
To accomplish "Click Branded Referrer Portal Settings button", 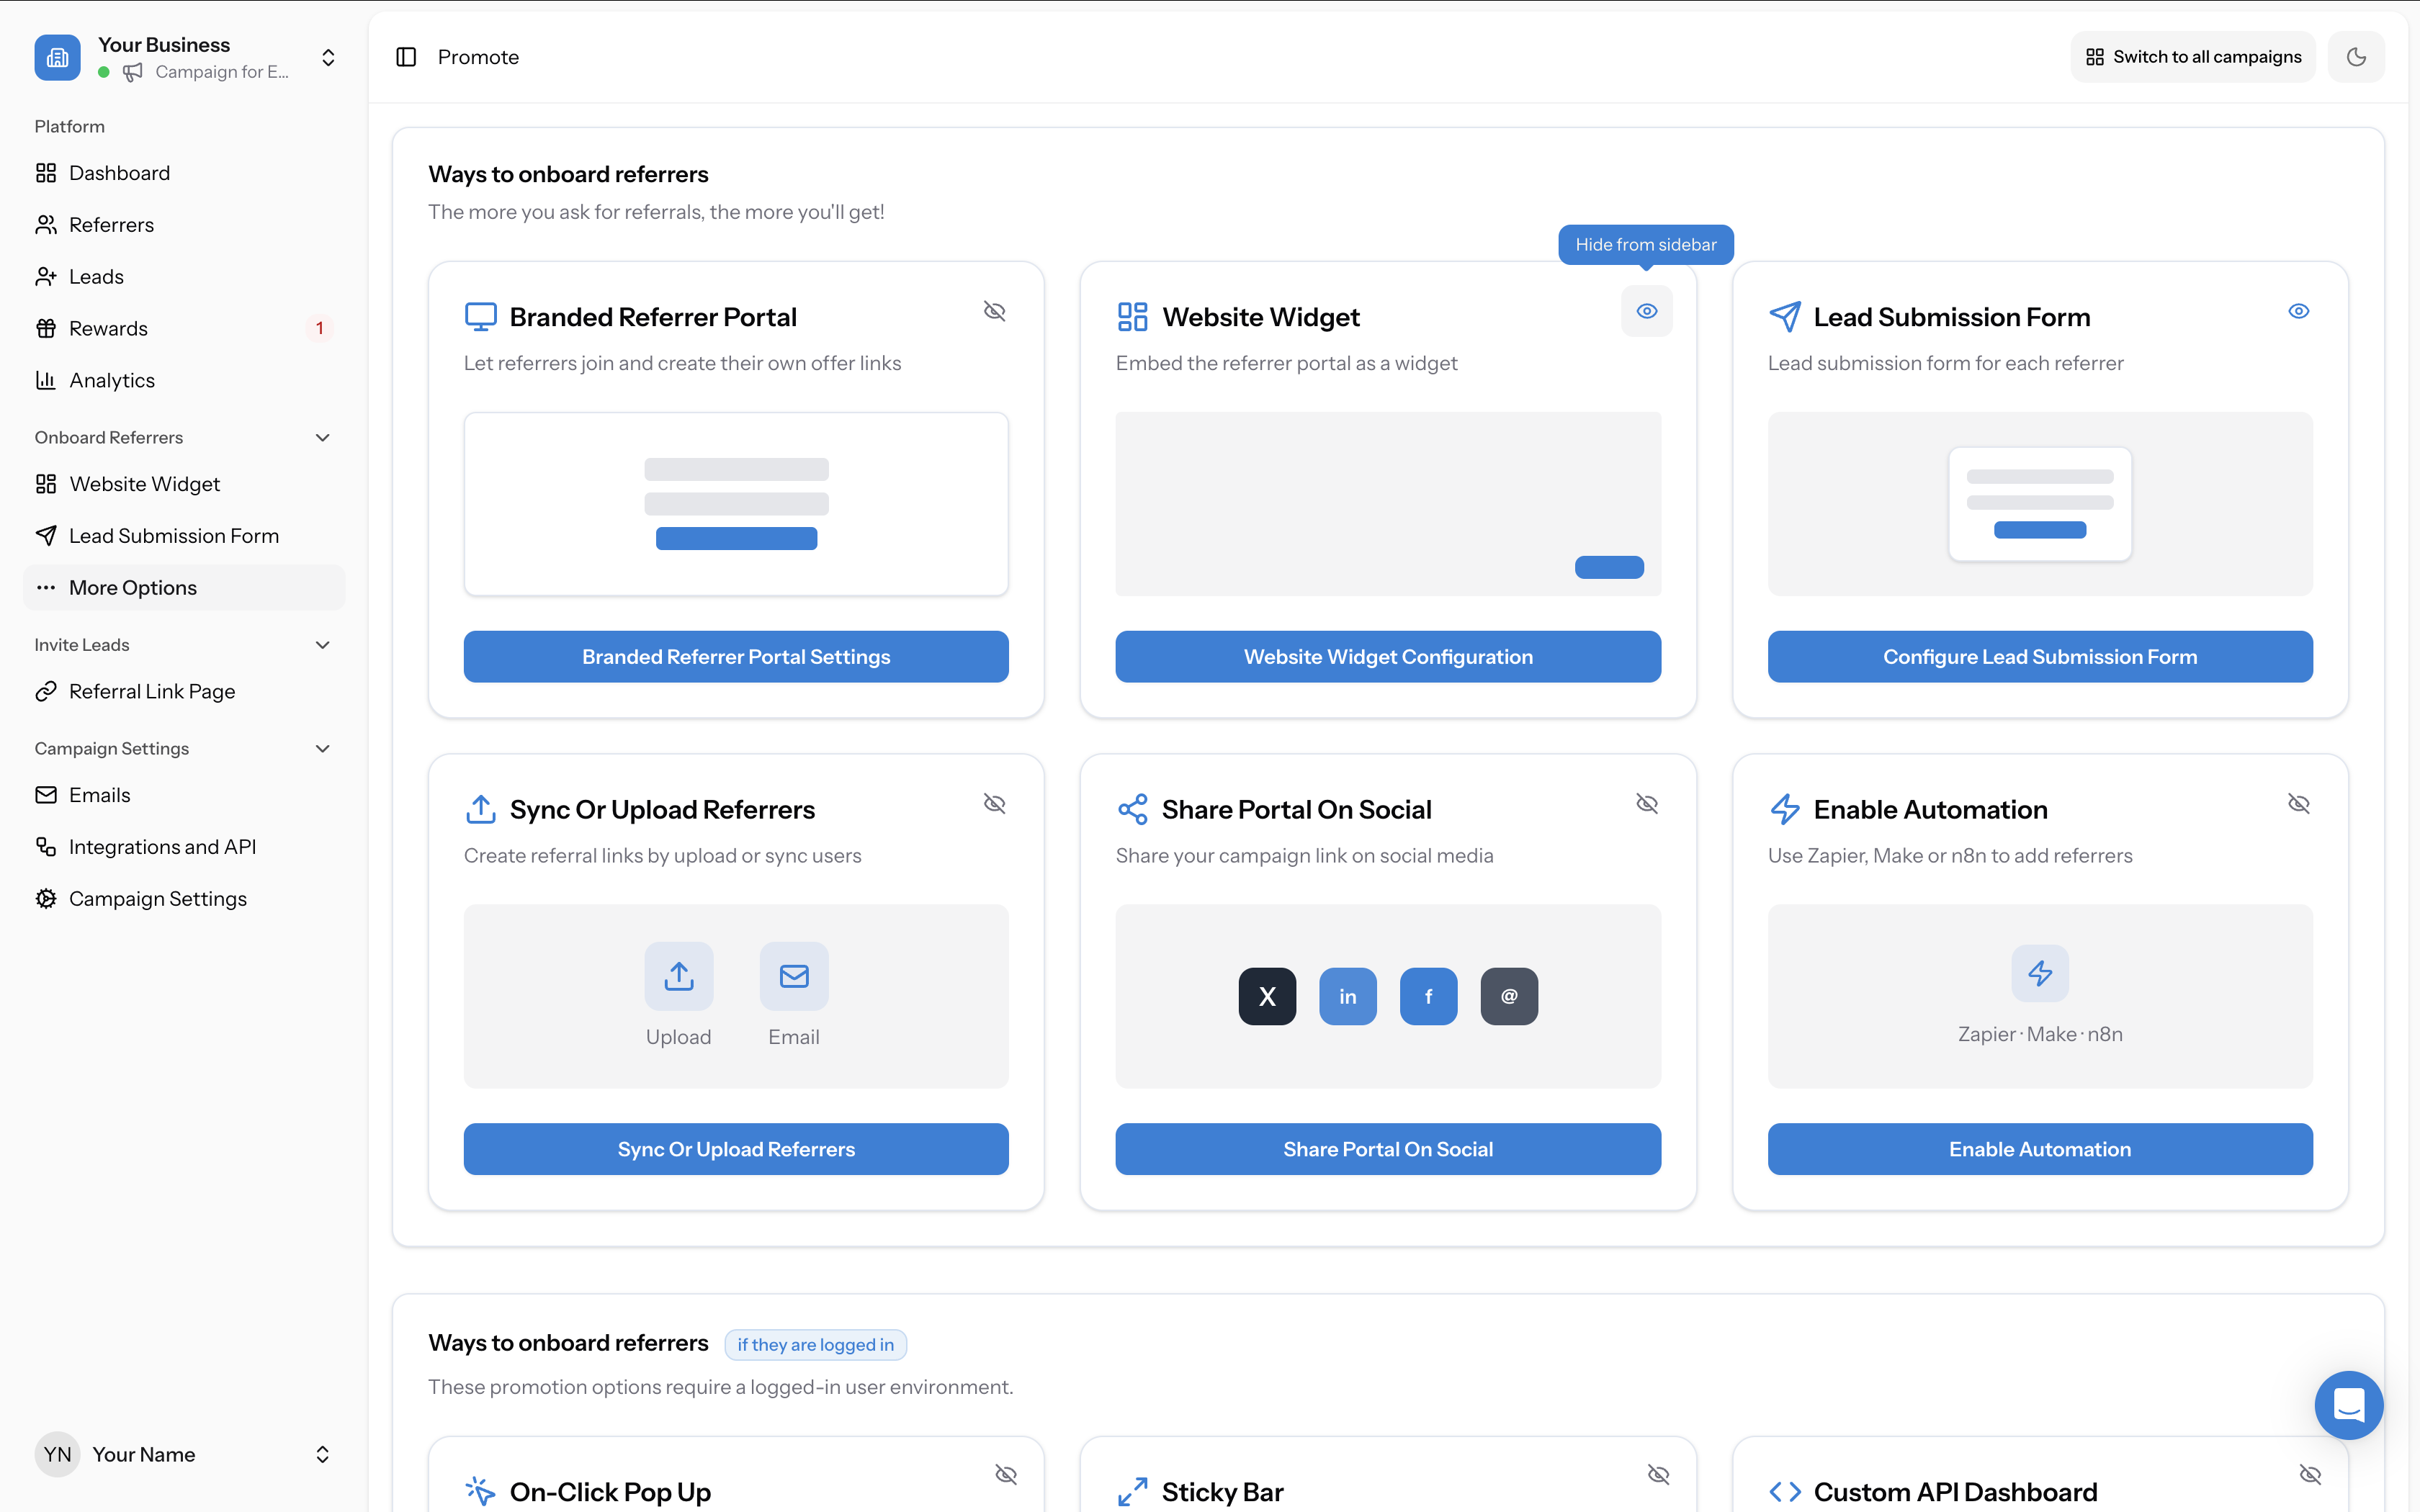I will (735, 656).
